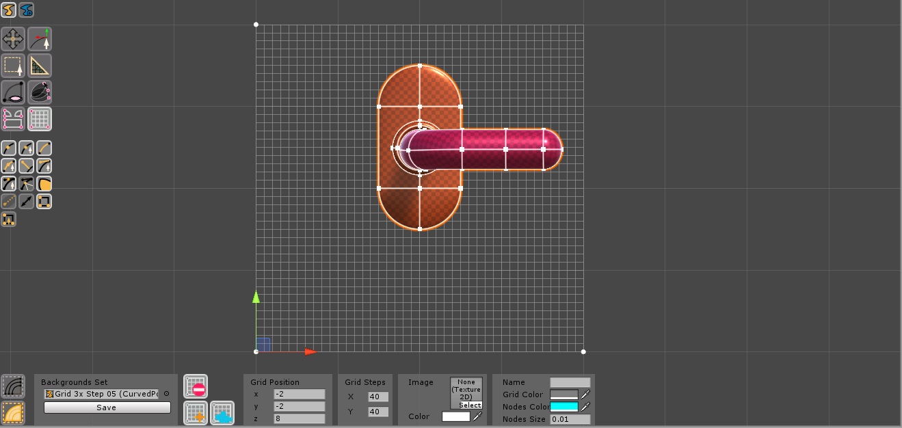Viewport: 902px width, 428px height.
Task: Select the four-arrow move tool
Action: 13,39
